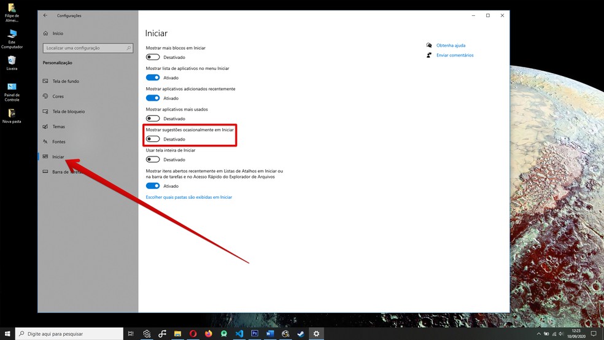Viewport: 604px width, 340px height.
Task: Open Visual Studio Code from taskbar
Action: [239, 333]
